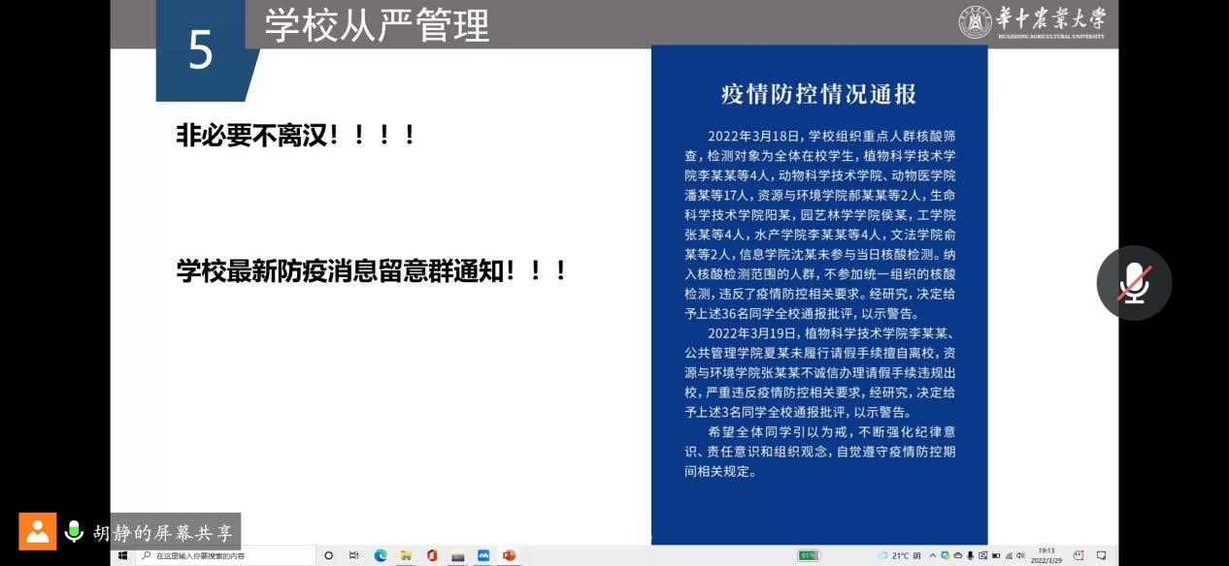The height and width of the screenshot is (566, 1229).
Task: Unmute using the floating microphone button
Action: 1133,283
